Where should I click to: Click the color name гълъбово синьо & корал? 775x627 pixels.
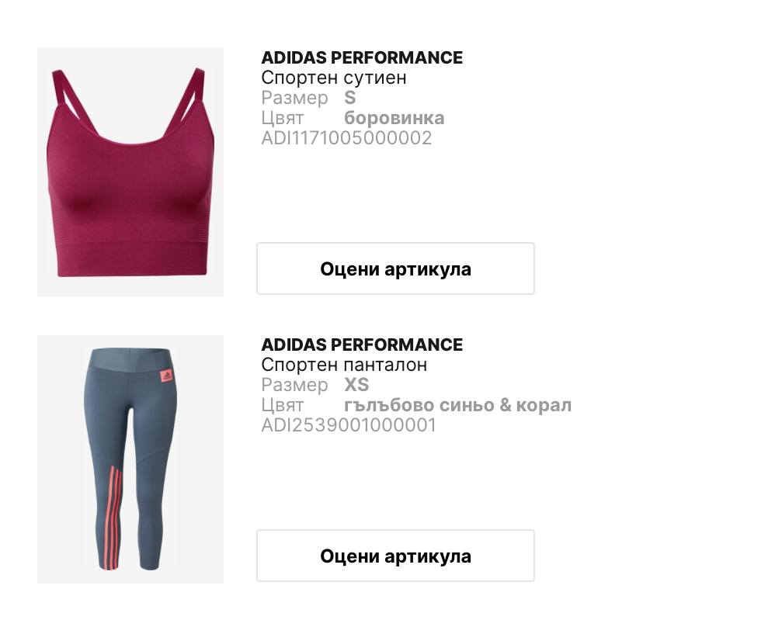(x=457, y=405)
